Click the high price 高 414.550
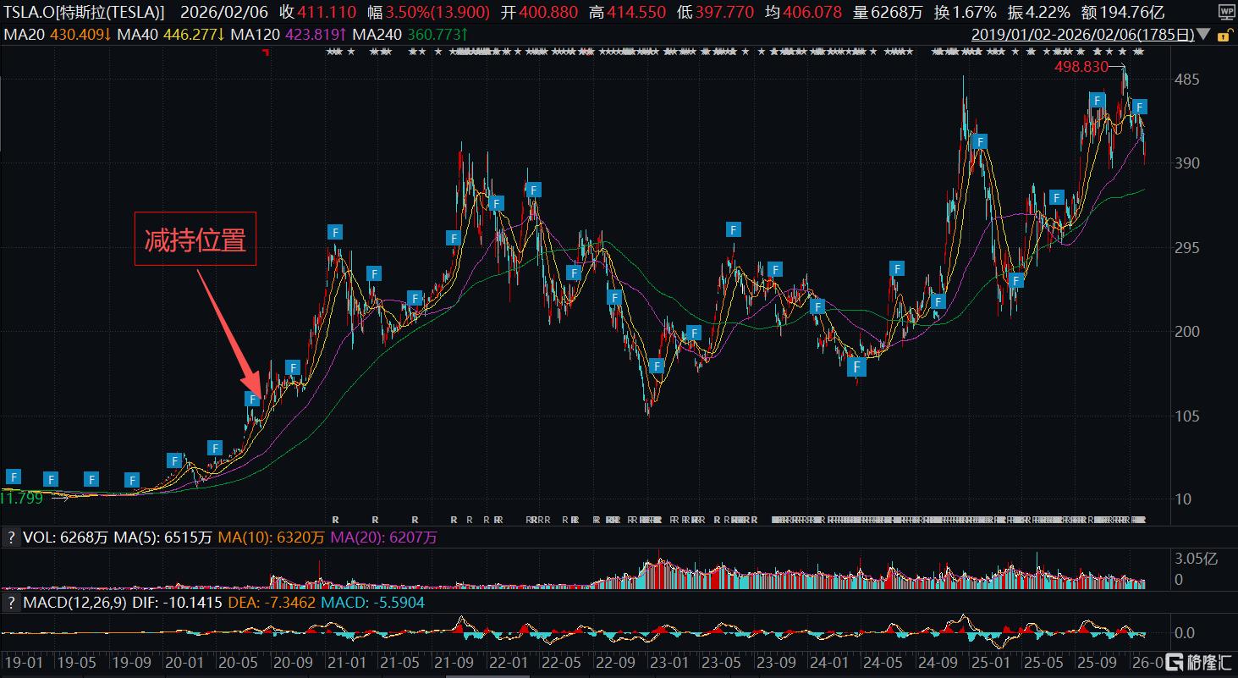The image size is (1238, 678). pos(627,13)
